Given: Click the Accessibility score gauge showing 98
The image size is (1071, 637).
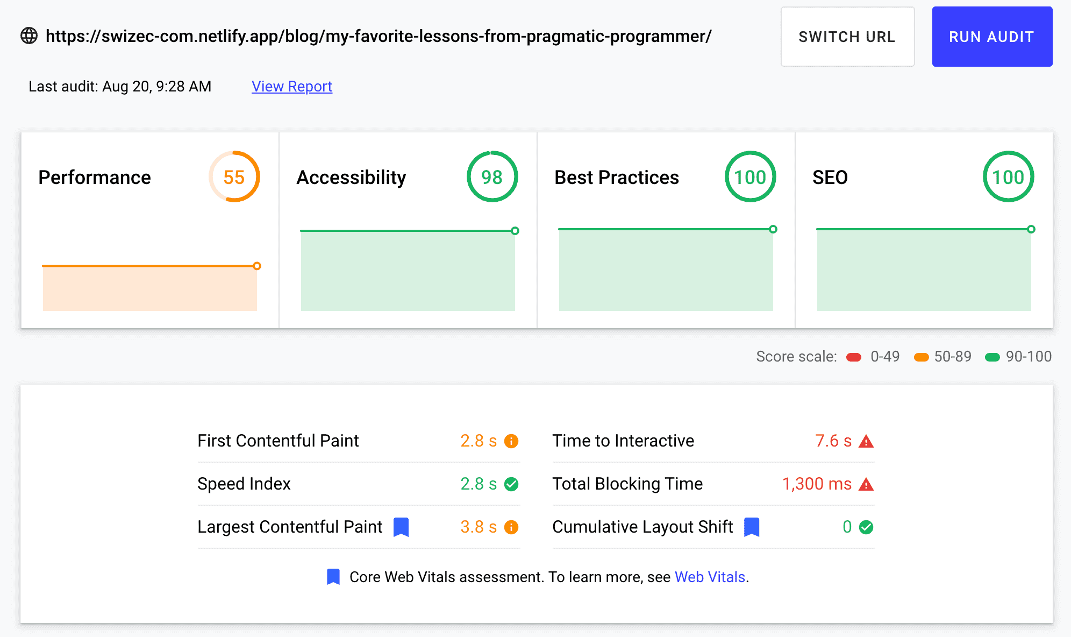Looking at the screenshot, I should coord(492,177).
